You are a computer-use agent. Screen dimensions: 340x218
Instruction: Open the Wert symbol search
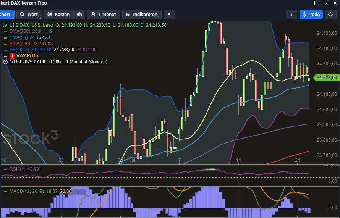[29, 15]
